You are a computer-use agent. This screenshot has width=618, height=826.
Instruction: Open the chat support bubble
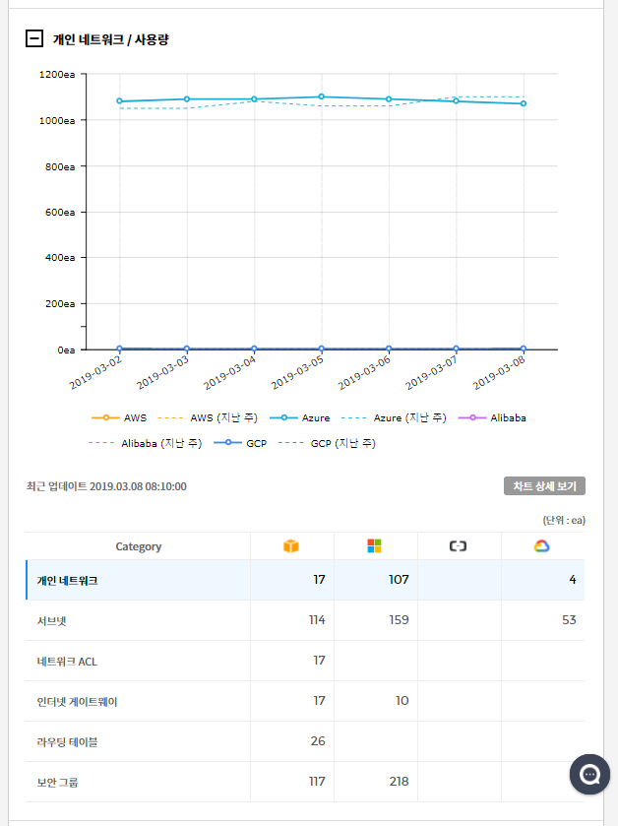[589, 775]
